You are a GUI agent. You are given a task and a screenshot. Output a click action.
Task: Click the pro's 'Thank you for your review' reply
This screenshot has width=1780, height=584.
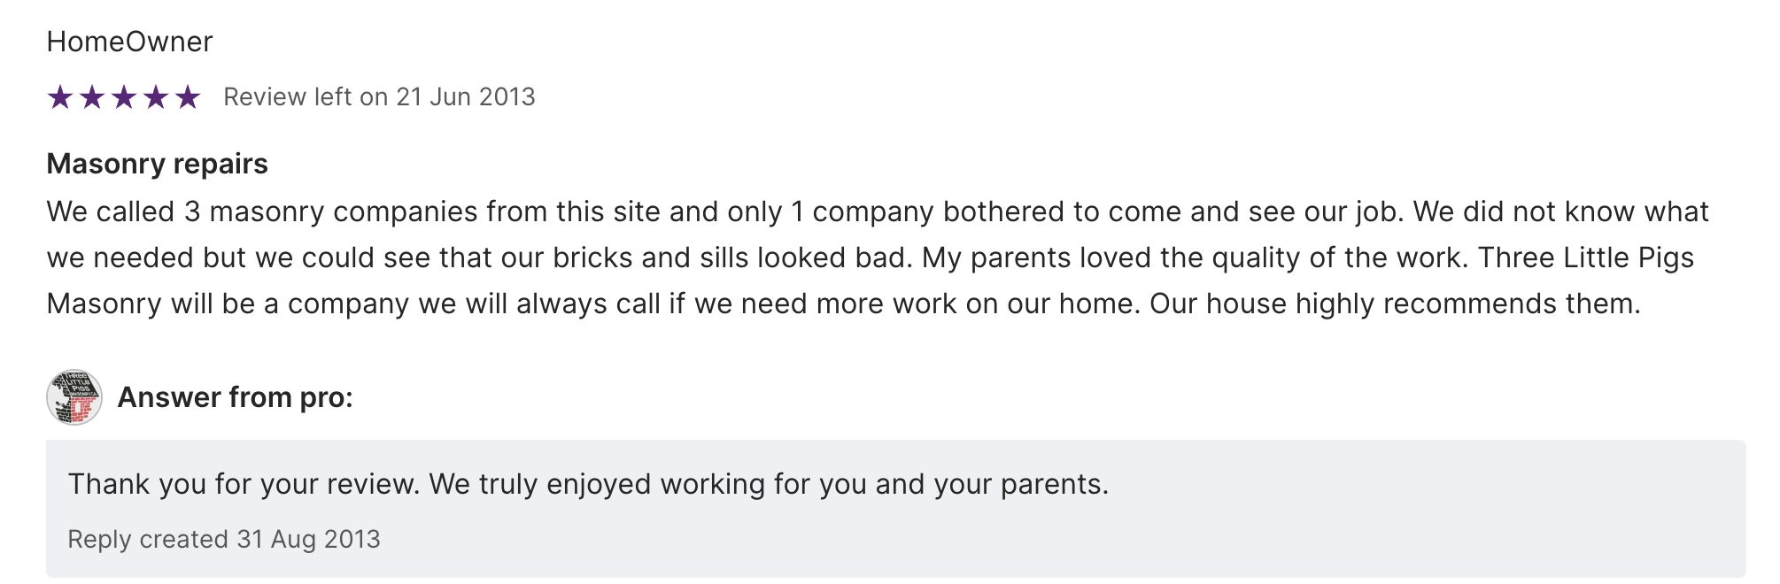(x=588, y=484)
